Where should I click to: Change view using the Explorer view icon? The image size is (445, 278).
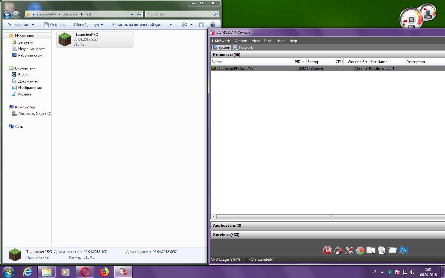[x=185, y=25]
